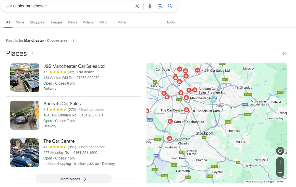Clear the search box text
This screenshot has height=187, width=296.
137,6
